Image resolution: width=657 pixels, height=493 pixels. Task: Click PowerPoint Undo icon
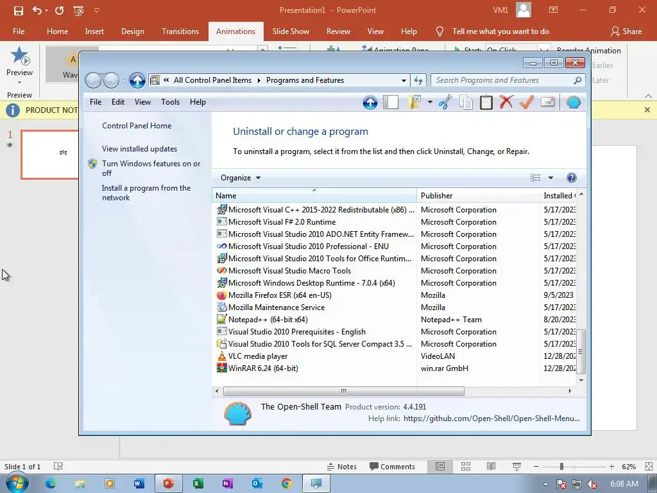point(37,10)
